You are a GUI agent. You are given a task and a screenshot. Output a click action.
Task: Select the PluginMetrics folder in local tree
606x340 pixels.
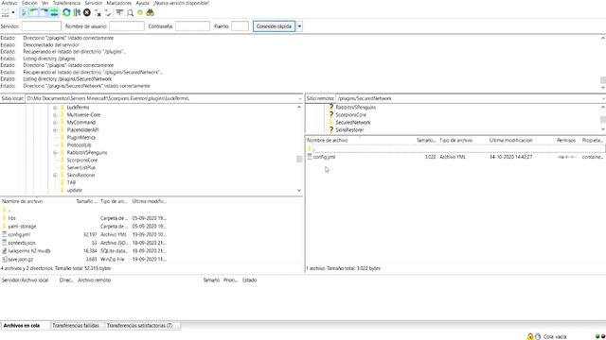click(80, 138)
